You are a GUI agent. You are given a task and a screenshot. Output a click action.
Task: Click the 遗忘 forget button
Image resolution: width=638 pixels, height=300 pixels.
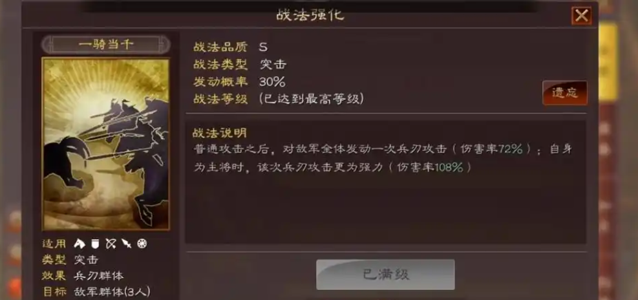[565, 93]
